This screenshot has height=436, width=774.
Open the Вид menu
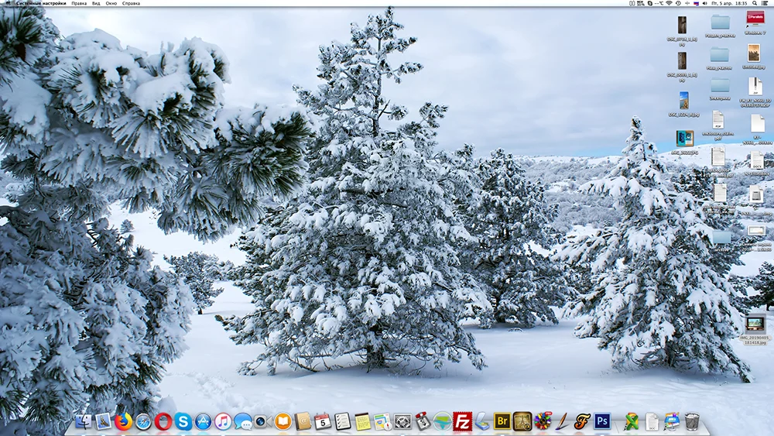[96, 3]
